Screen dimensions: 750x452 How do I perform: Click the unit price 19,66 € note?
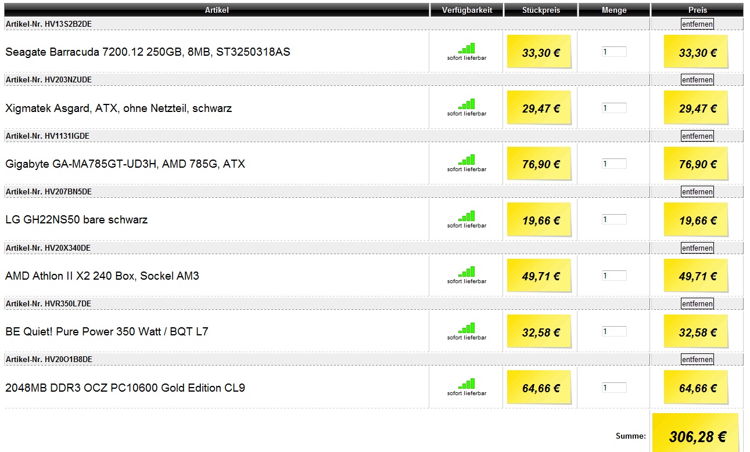click(540, 220)
